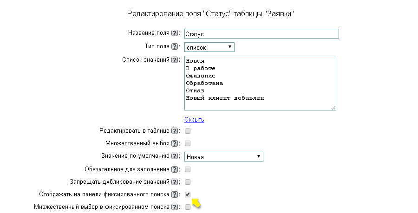This screenshot has width=418, height=213.
Task: Expand "Значение по умолчанию" dropdown showing "Новая"
Action: coord(224,157)
